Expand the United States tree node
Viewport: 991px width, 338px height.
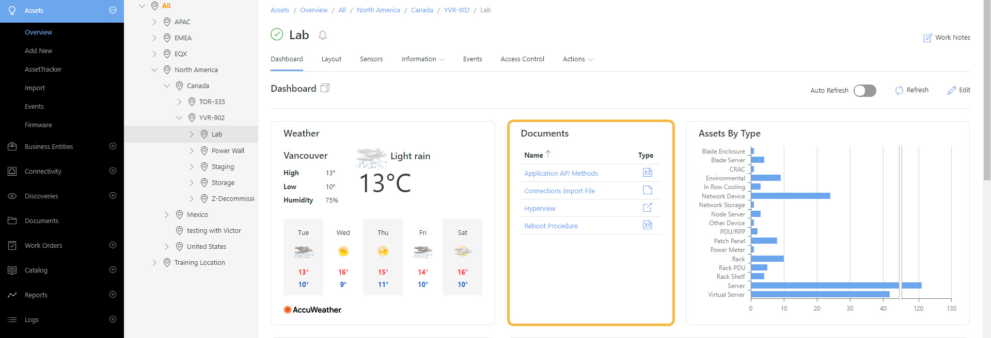click(x=167, y=247)
